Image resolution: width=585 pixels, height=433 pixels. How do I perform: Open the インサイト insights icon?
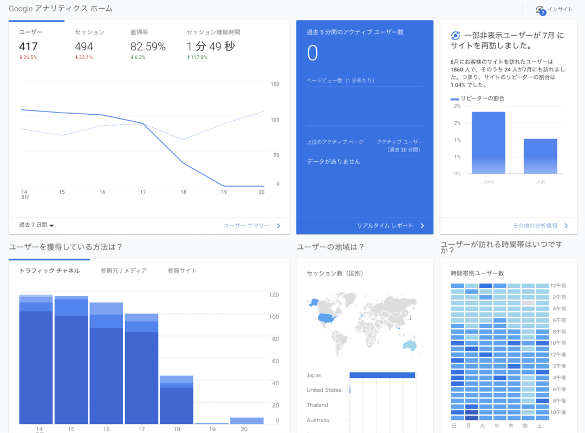click(540, 10)
